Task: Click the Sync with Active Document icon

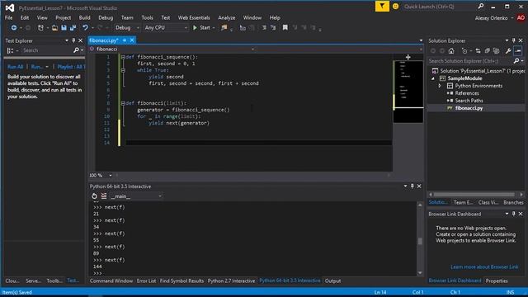Action: pyautogui.click(x=478, y=51)
